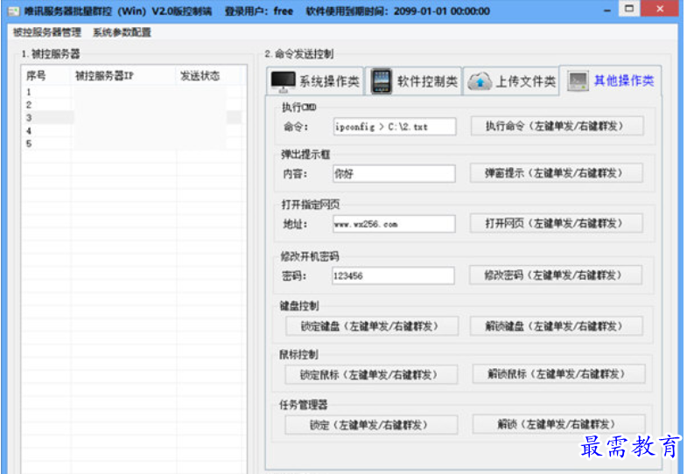Select server row number 4

pyautogui.click(x=132, y=130)
